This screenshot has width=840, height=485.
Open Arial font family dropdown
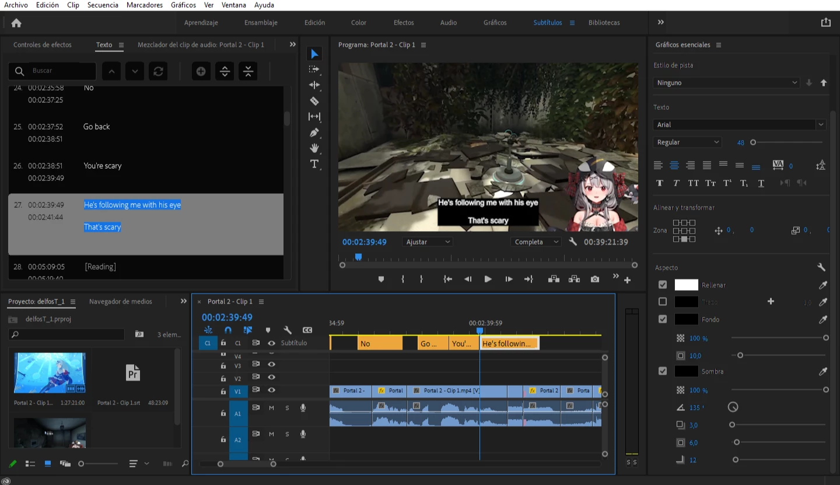740,124
